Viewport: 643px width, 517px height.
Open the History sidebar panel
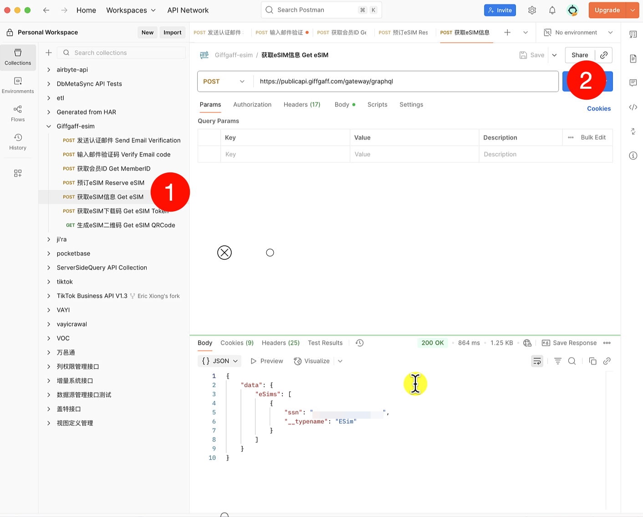pos(18,142)
